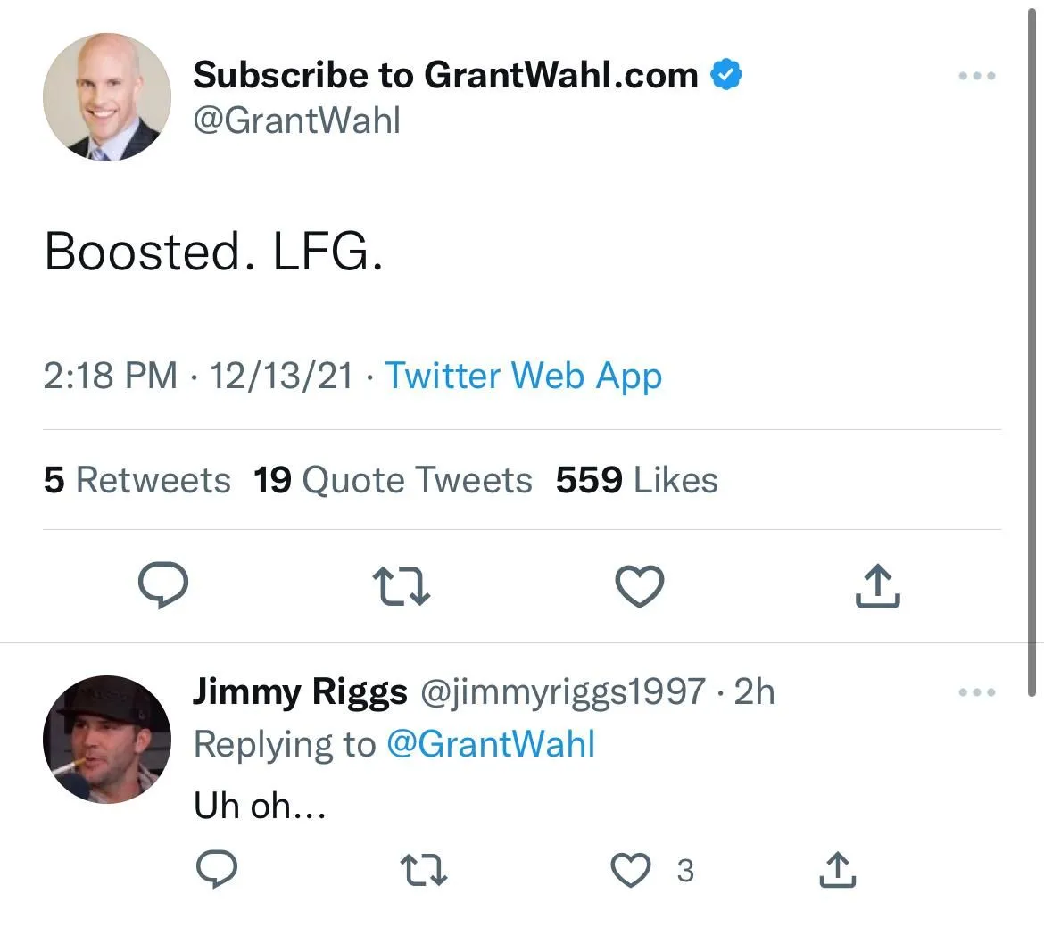This screenshot has width=1044, height=927.
Task: Open the tweet author's profile picture
Action: [107, 97]
